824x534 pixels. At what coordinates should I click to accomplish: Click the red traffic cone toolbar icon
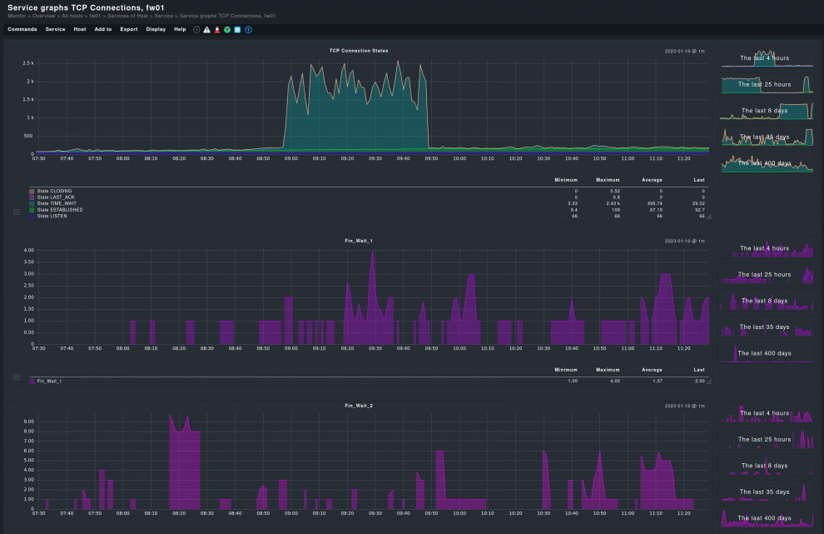click(x=217, y=29)
